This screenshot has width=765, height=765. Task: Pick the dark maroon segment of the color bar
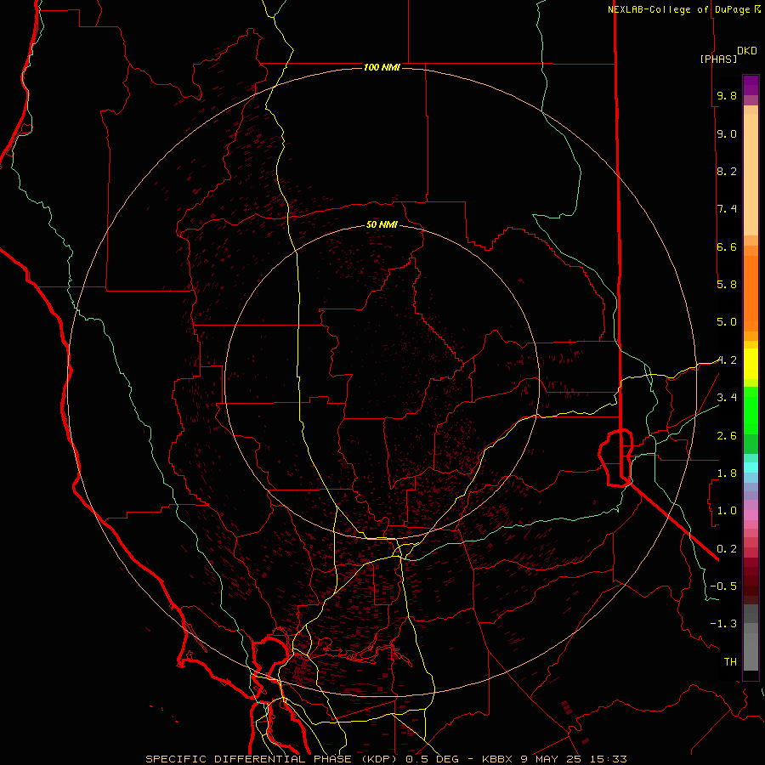point(751,581)
